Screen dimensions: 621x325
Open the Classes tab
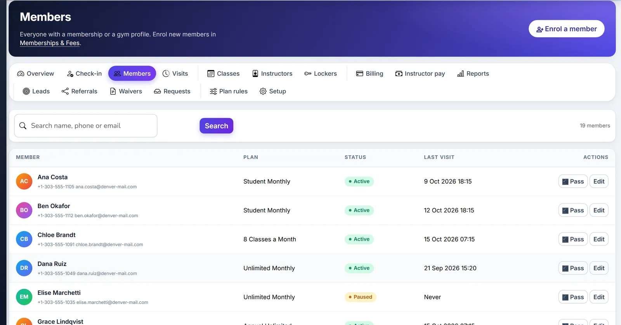[x=224, y=73]
